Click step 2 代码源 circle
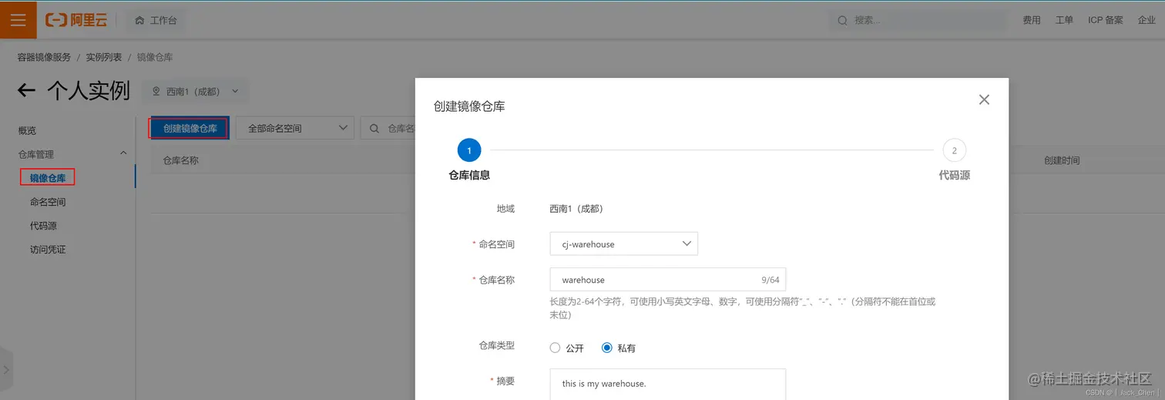Image resolution: width=1165 pixels, height=400 pixels. coord(954,150)
